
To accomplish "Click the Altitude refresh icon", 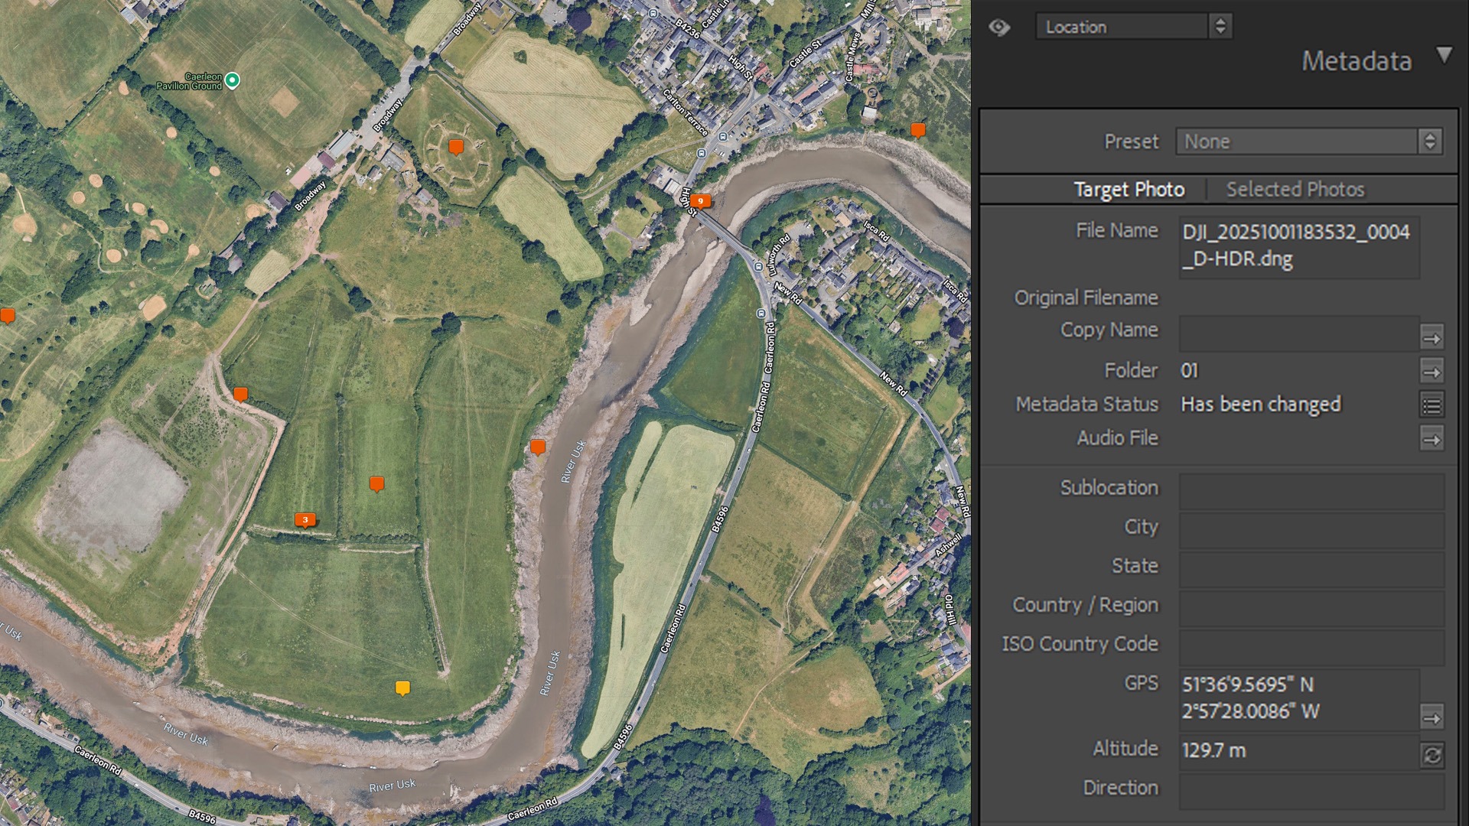I will click(x=1432, y=756).
